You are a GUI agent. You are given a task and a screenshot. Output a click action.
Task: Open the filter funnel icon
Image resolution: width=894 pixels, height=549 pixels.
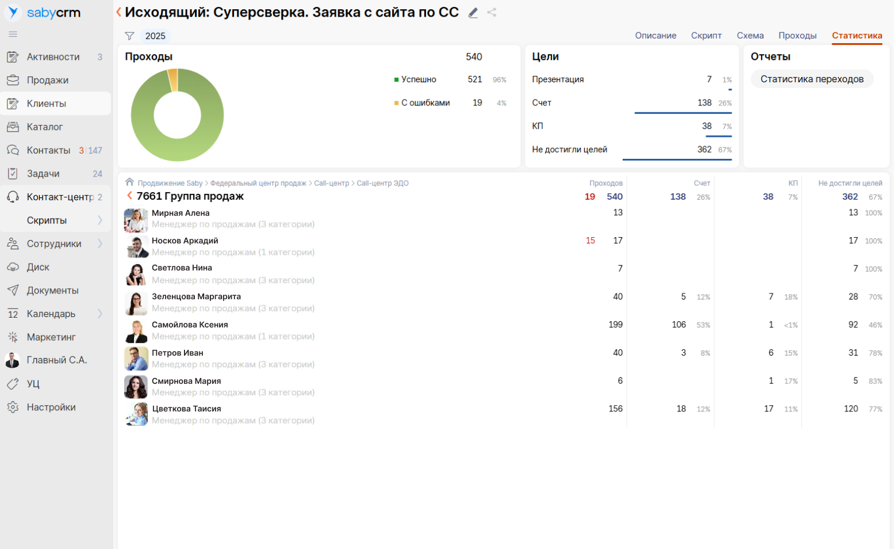coord(129,36)
